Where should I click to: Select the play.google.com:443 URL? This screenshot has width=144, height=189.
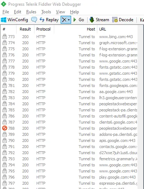(117, 177)
